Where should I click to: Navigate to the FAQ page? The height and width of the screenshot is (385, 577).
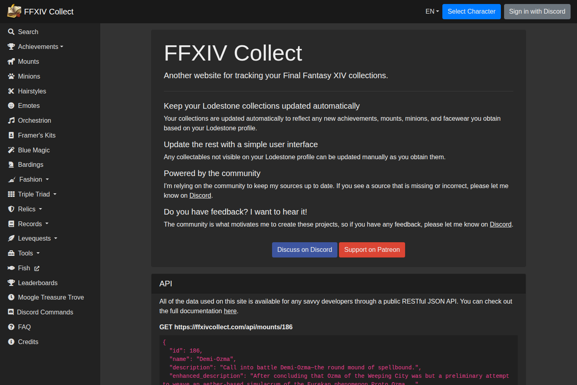24,327
